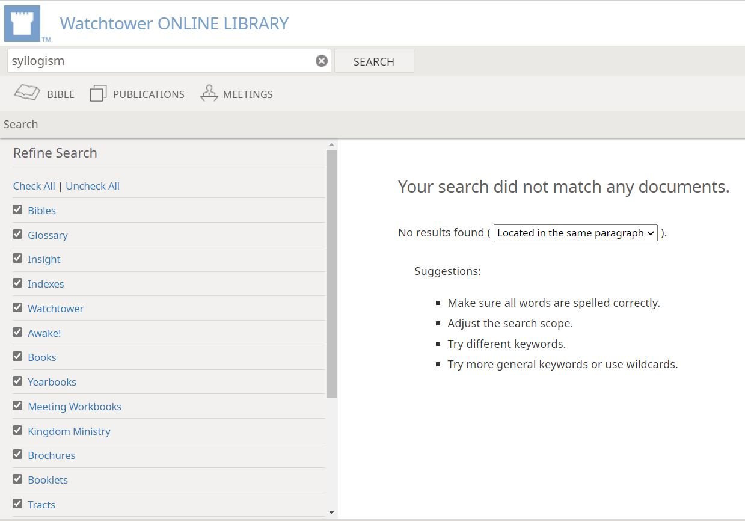Viewport: 745px width, 521px height.
Task: Click the Kingdom Ministry filter label
Action: click(69, 431)
